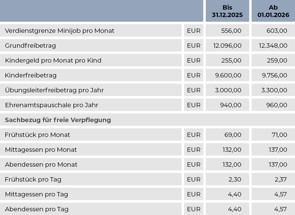Image resolution: width=295 pixels, height=215 pixels.
Task: Click the 259,00 Kindergeld value
Action: [277, 60]
